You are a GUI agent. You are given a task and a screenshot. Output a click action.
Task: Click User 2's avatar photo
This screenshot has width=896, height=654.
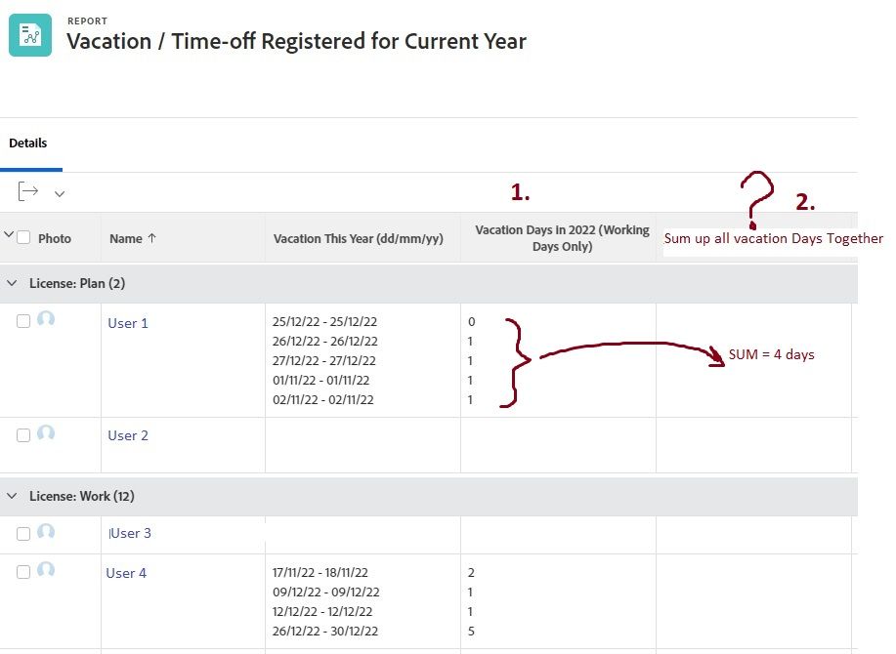coord(46,434)
